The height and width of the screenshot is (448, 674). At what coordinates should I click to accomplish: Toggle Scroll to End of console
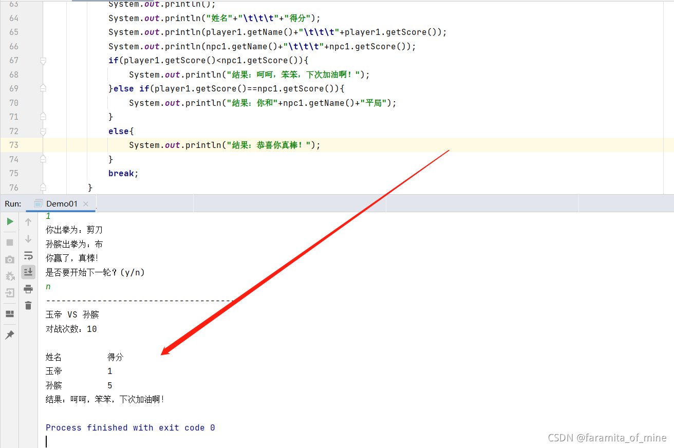click(x=28, y=272)
